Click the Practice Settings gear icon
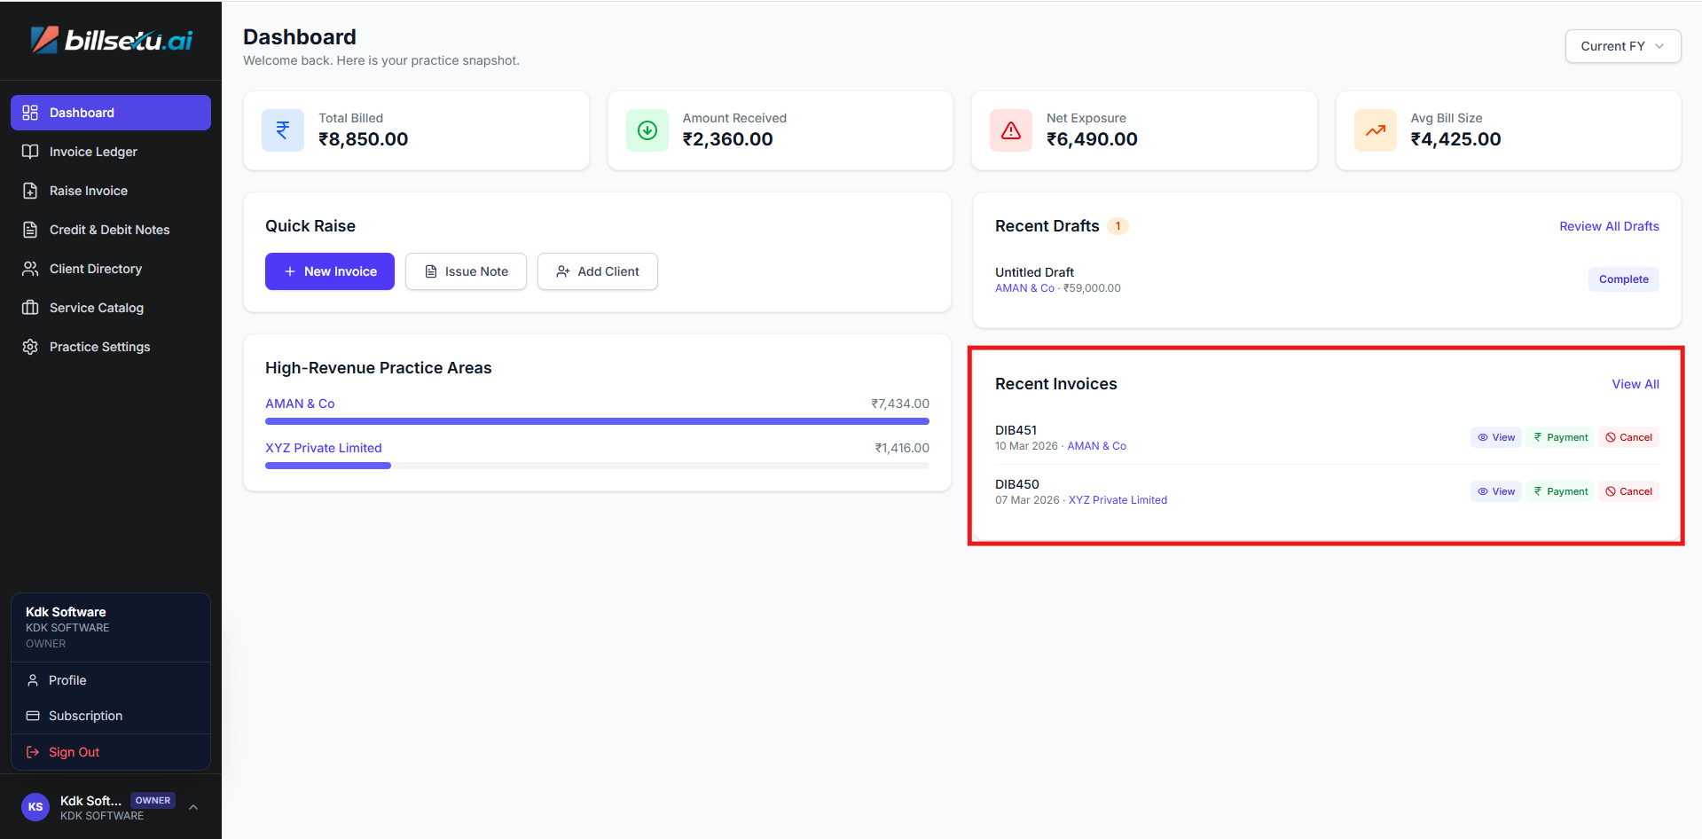This screenshot has width=1702, height=839. (30, 347)
